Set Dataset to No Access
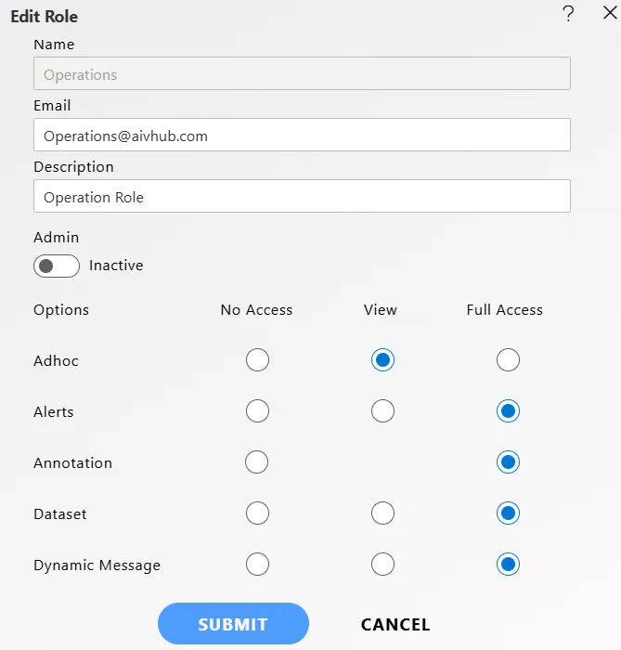Image resolution: width=621 pixels, height=650 pixels. [x=257, y=513]
